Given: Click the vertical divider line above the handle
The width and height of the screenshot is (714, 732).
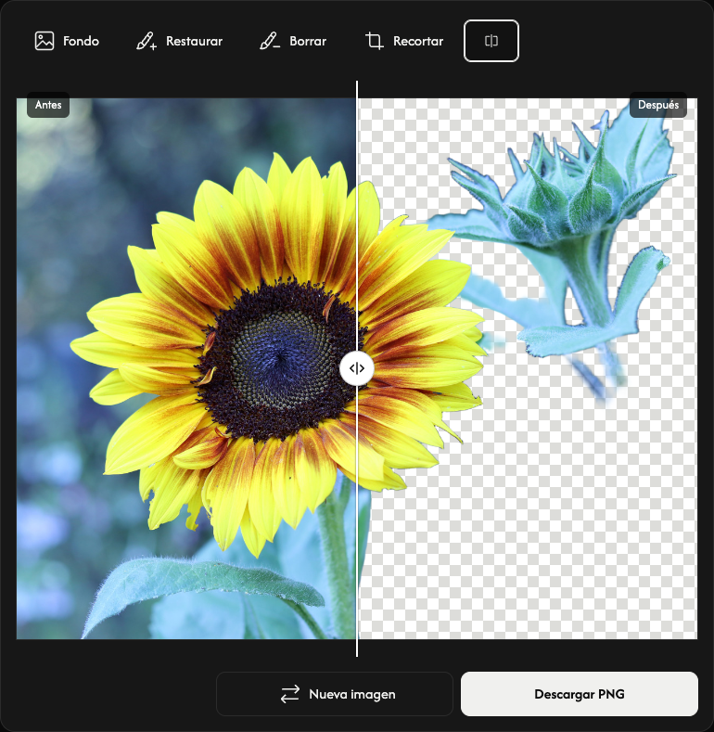Looking at the screenshot, I should click(357, 214).
